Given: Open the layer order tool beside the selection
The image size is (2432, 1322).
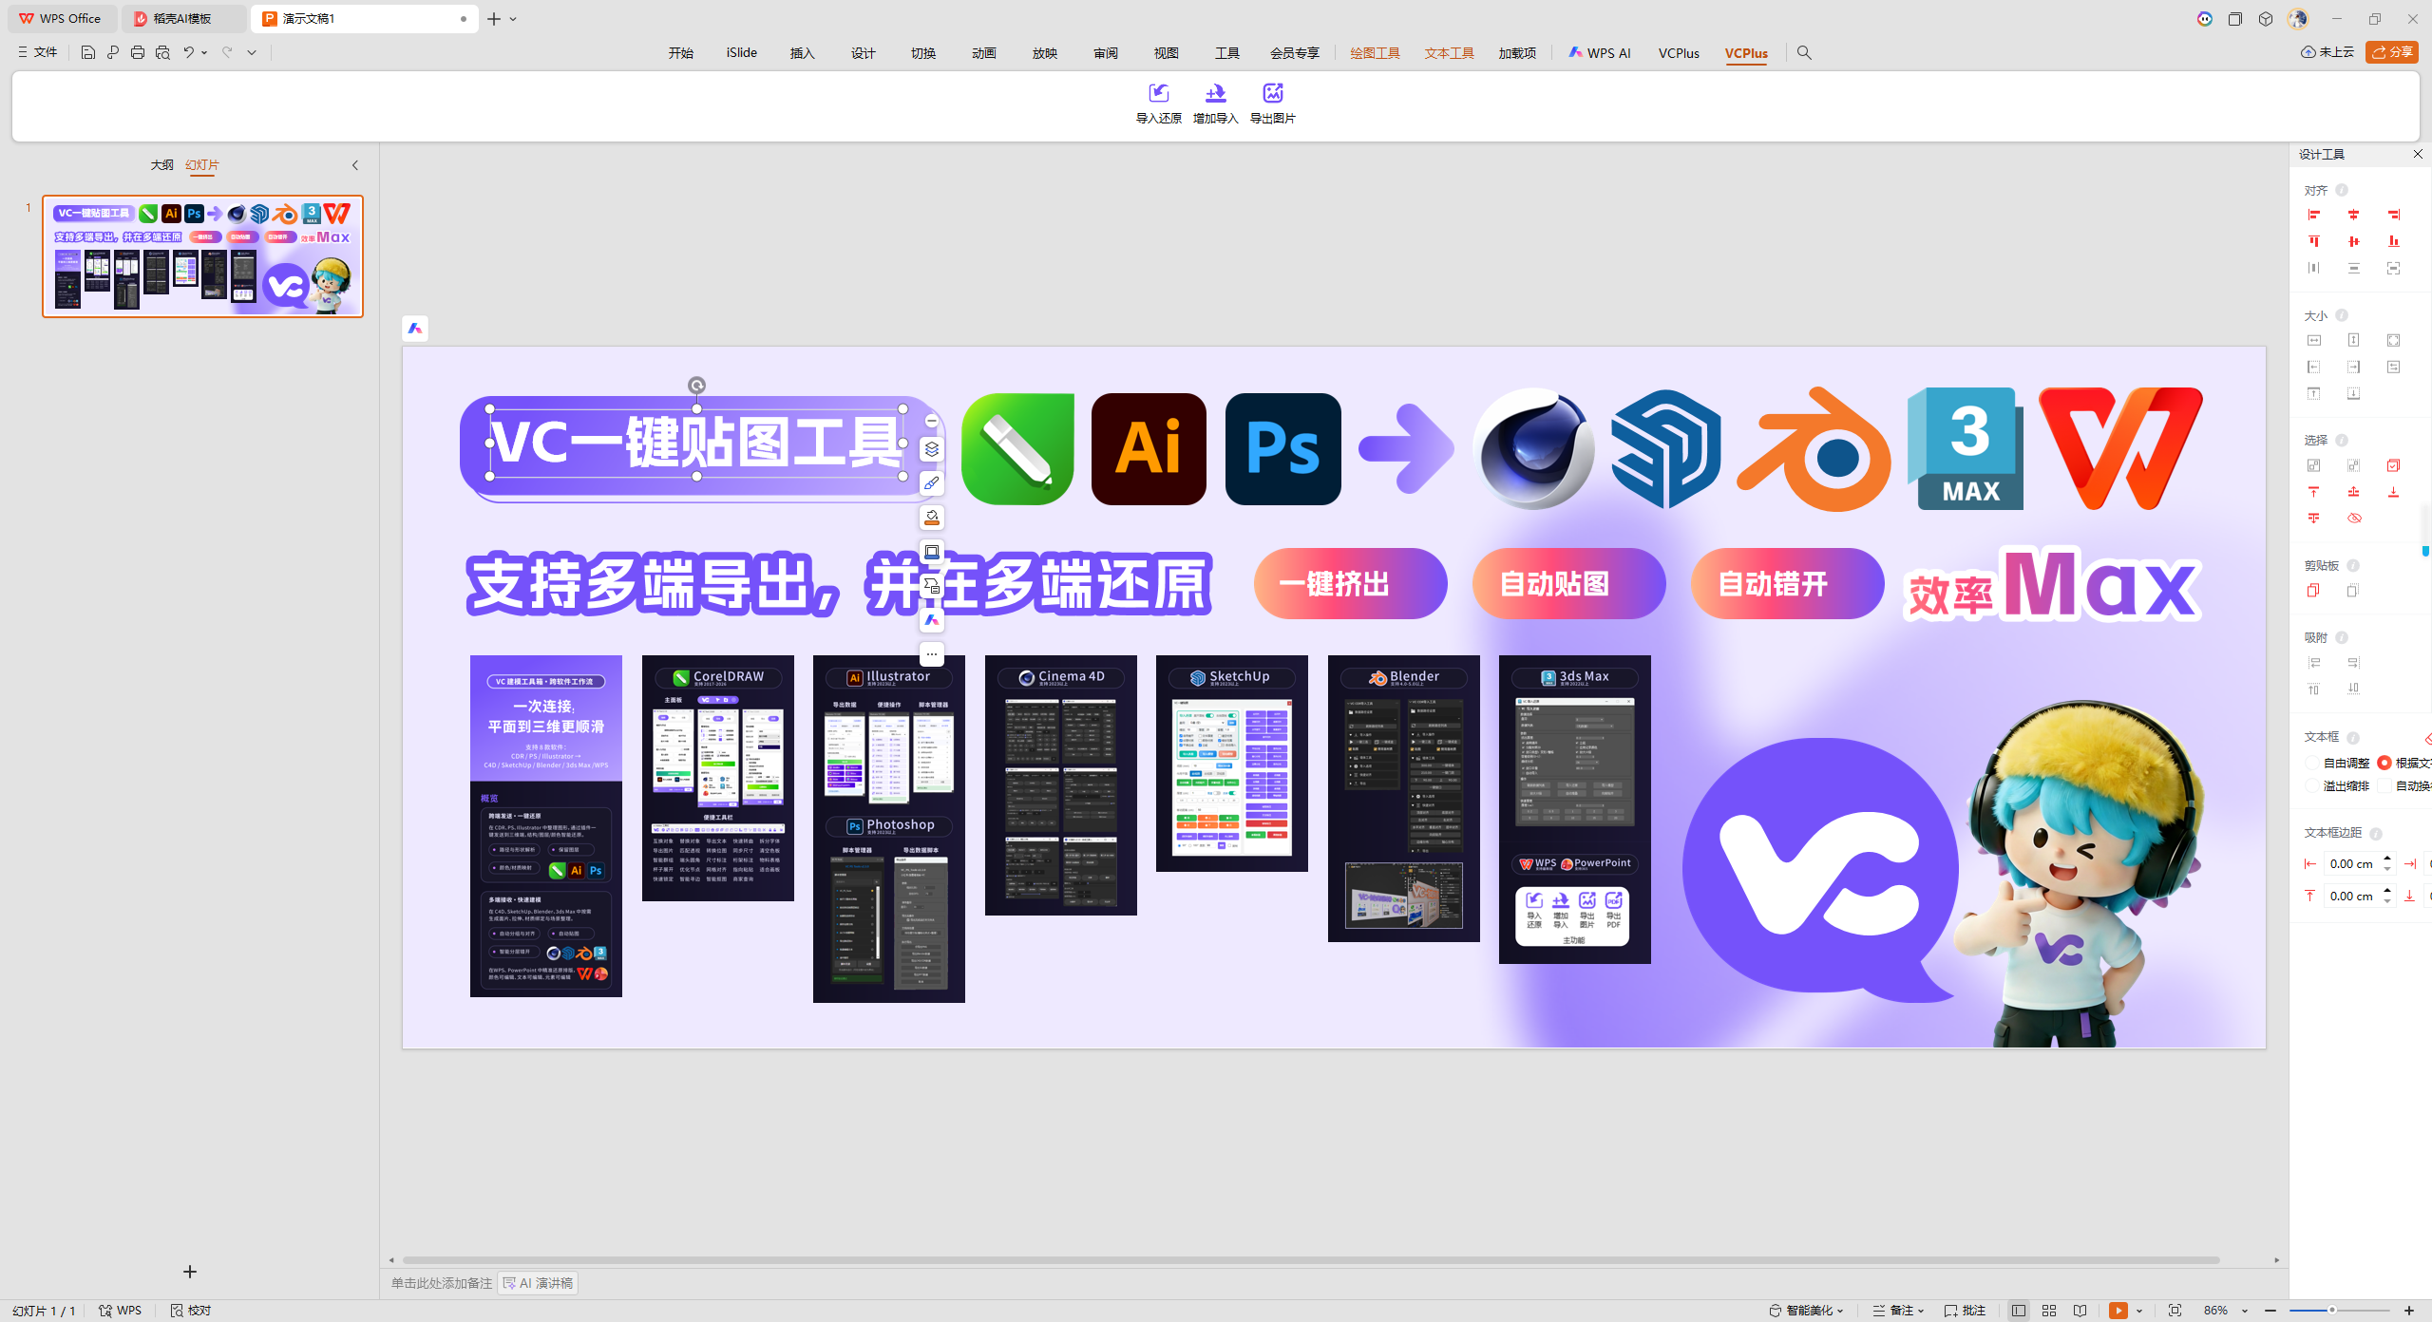Looking at the screenshot, I should (x=931, y=448).
